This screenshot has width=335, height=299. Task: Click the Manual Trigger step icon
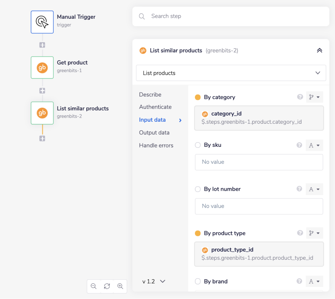[x=42, y=22]
